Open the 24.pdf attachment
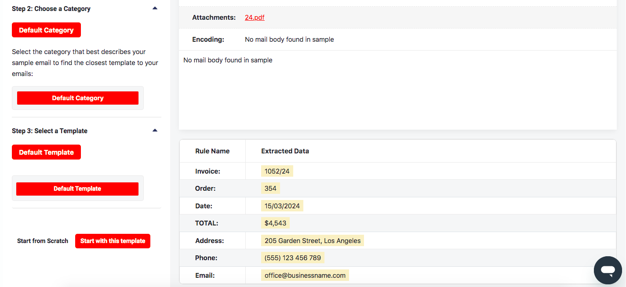 (x=255, y=17)
